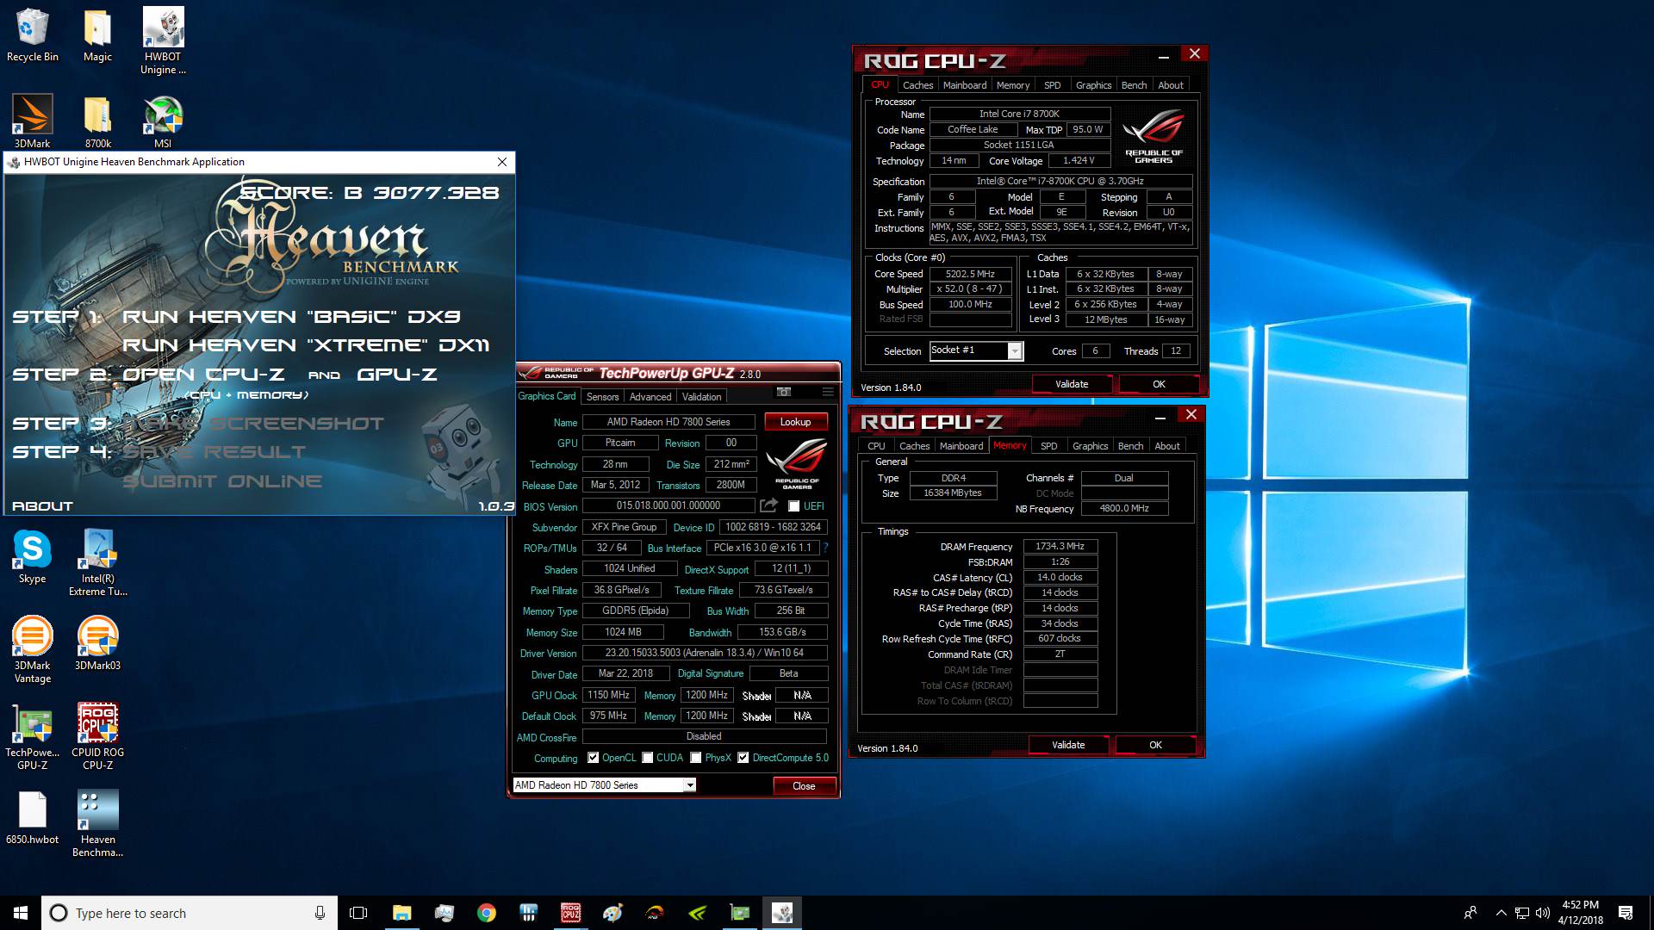This screenshot has height=930, width=1654.
Task: Open Google Chrome from the taskbar
Action: pyautogui.click(x=486, y=913)
